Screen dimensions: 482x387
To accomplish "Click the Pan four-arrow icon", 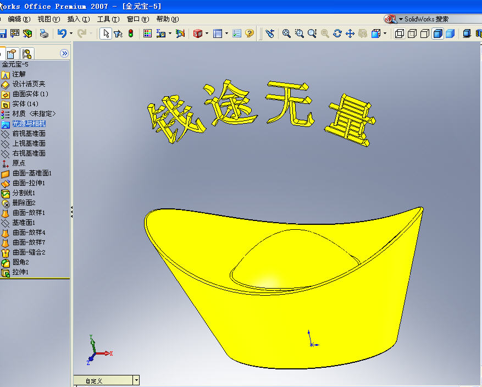I will (350, 33).
